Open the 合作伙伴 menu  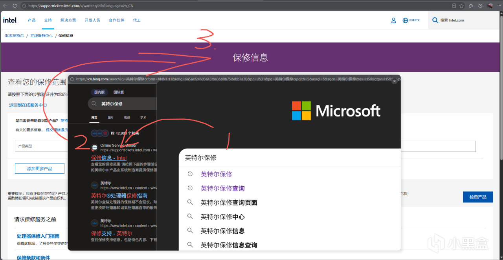[117, 20]
